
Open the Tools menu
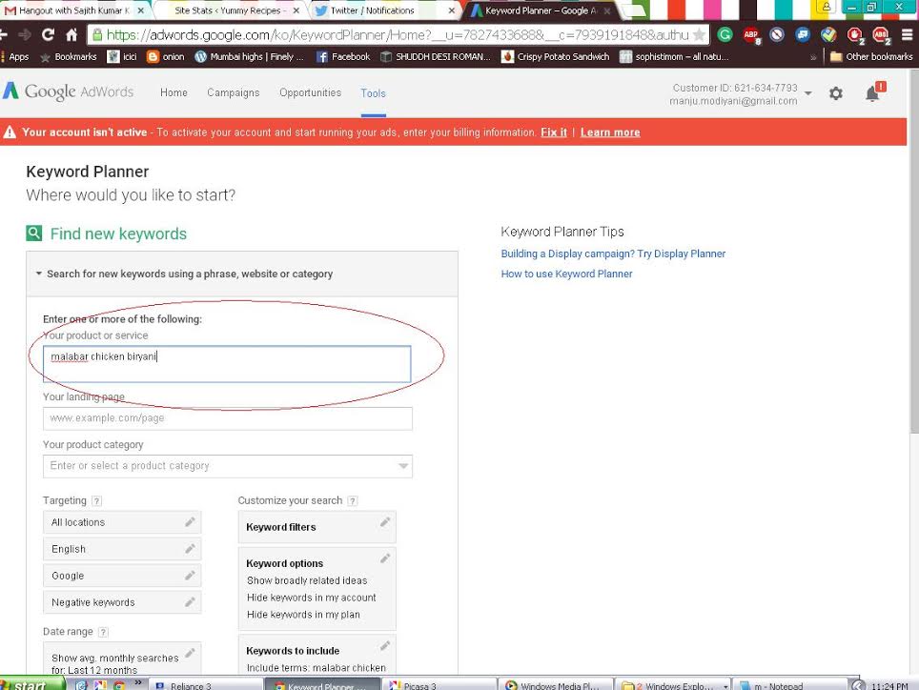pyautogui.click(x=373, y=93)
